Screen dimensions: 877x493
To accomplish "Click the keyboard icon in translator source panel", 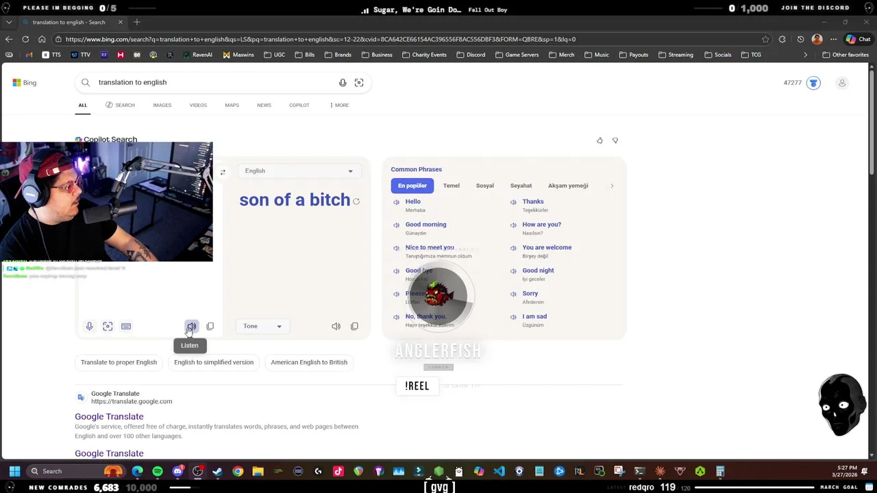I will pyautogui.click(x=126, y=327).
